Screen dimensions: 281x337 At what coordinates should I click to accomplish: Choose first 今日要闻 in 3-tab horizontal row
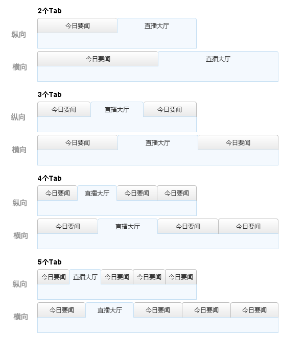[78, 142]
